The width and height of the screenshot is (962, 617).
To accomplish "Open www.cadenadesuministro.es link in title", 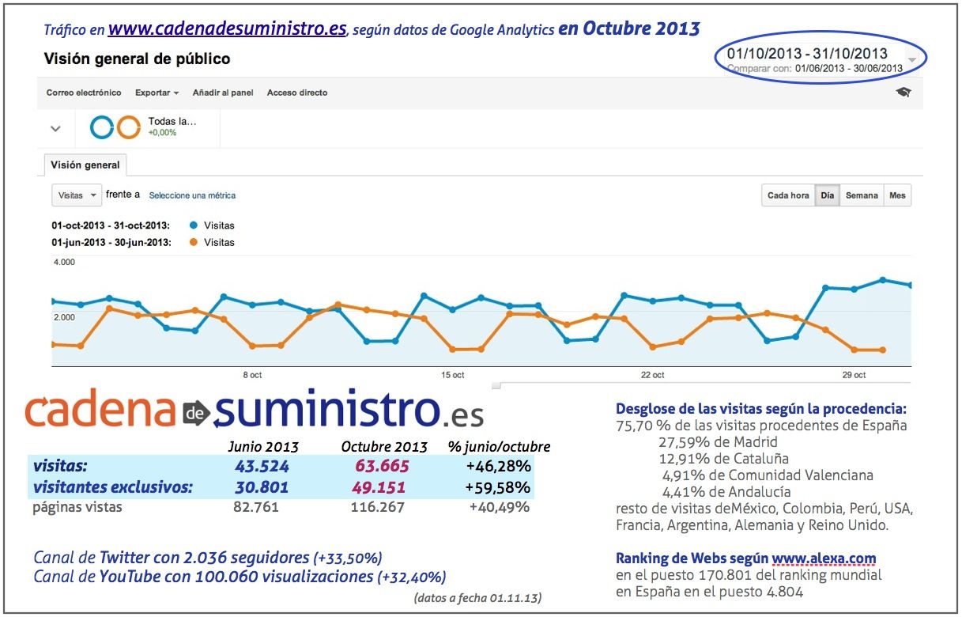I will (227, 29).
